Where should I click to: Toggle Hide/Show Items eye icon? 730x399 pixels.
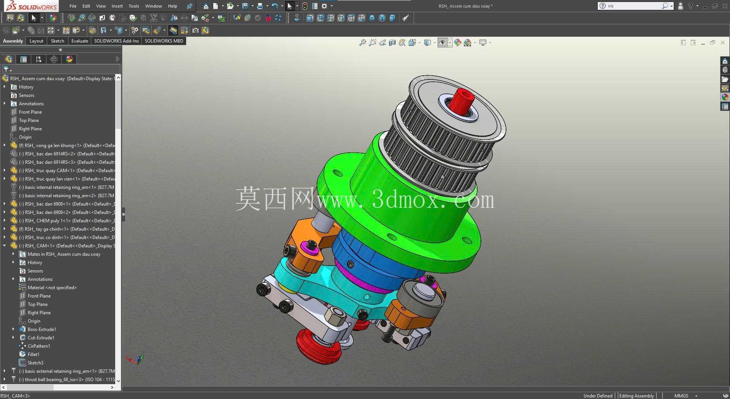coord(443,43)
